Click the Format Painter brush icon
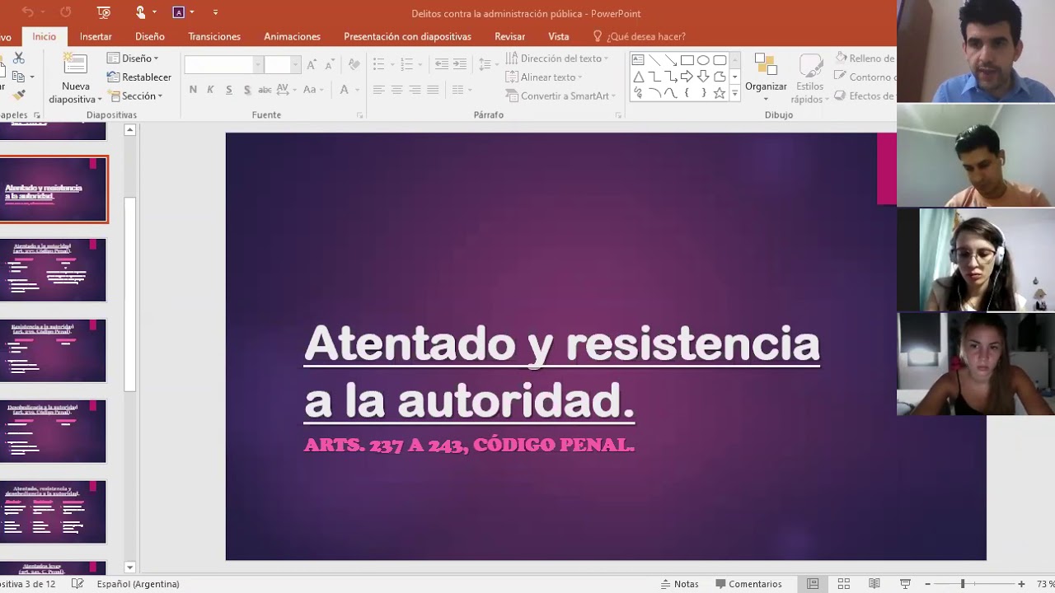 point(18,96)
